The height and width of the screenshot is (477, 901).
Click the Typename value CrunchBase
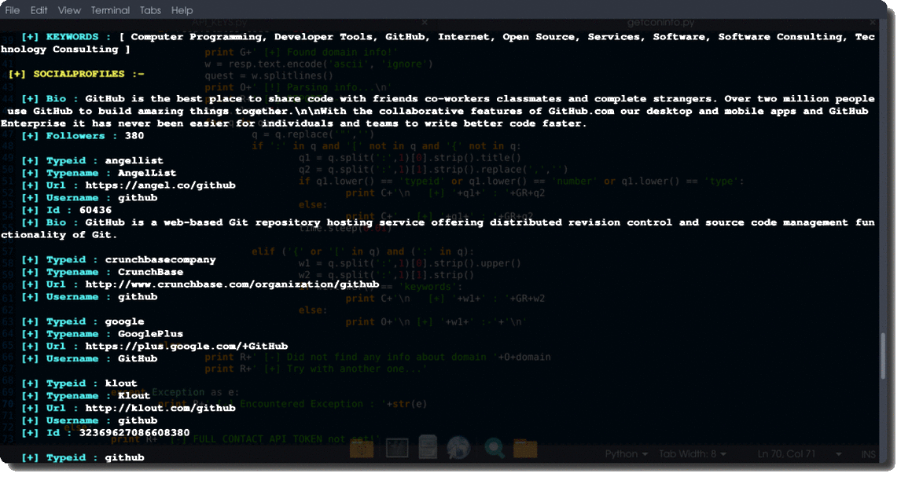150,272
